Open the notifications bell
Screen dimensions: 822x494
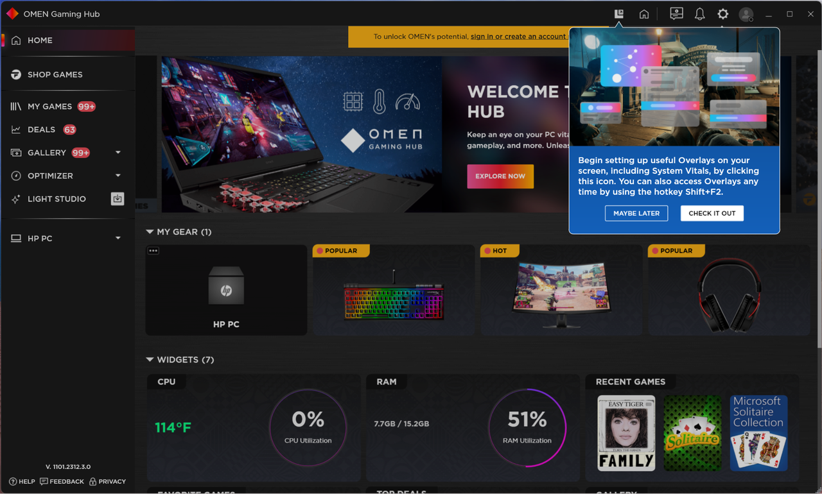(700, 14)
